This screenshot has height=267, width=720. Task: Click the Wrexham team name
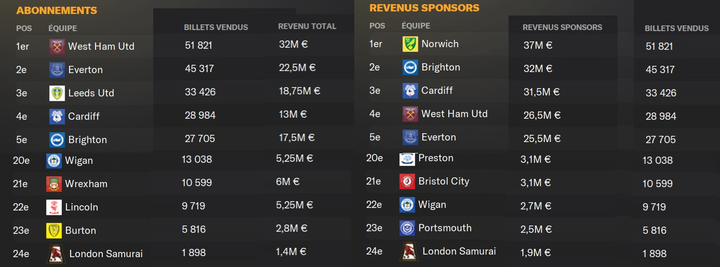(86, 184)
